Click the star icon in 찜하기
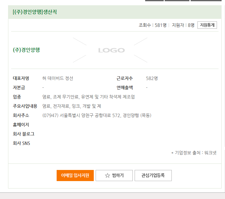The image size is (225, 199). 107,175
